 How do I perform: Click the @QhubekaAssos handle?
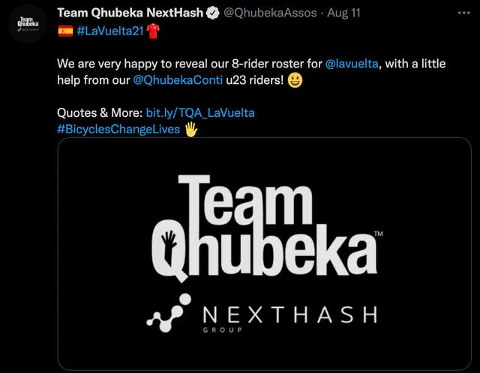point(270,13)
